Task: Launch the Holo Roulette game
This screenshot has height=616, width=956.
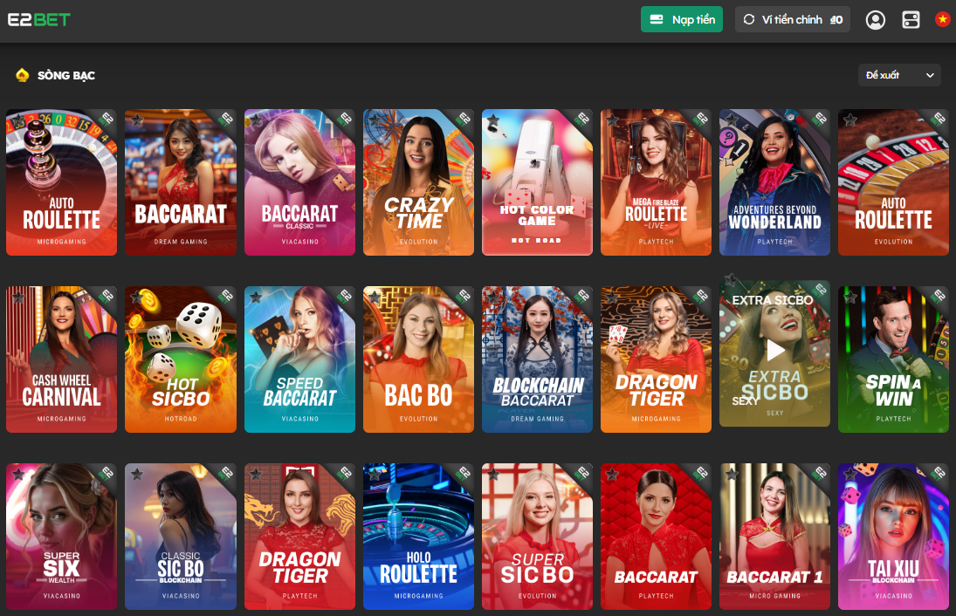Action: point(418,537)
